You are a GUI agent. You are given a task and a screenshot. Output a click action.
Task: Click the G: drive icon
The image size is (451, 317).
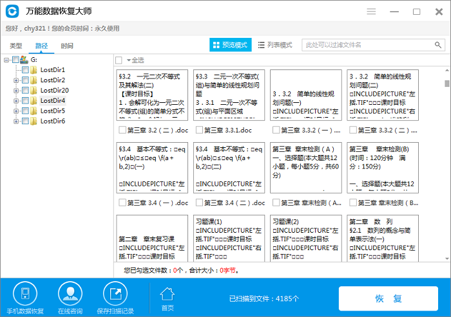tap(24, 60)
